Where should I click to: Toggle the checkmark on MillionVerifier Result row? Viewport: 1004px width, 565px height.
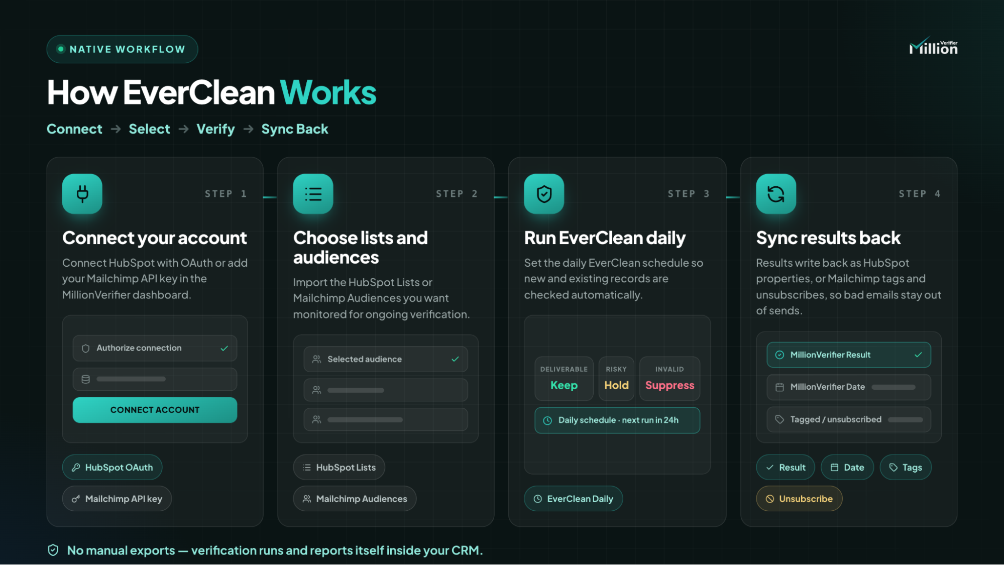(919, 355)
